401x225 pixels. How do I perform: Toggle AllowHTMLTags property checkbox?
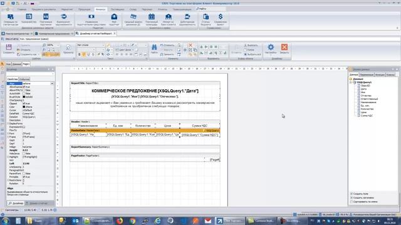[24, 90]
